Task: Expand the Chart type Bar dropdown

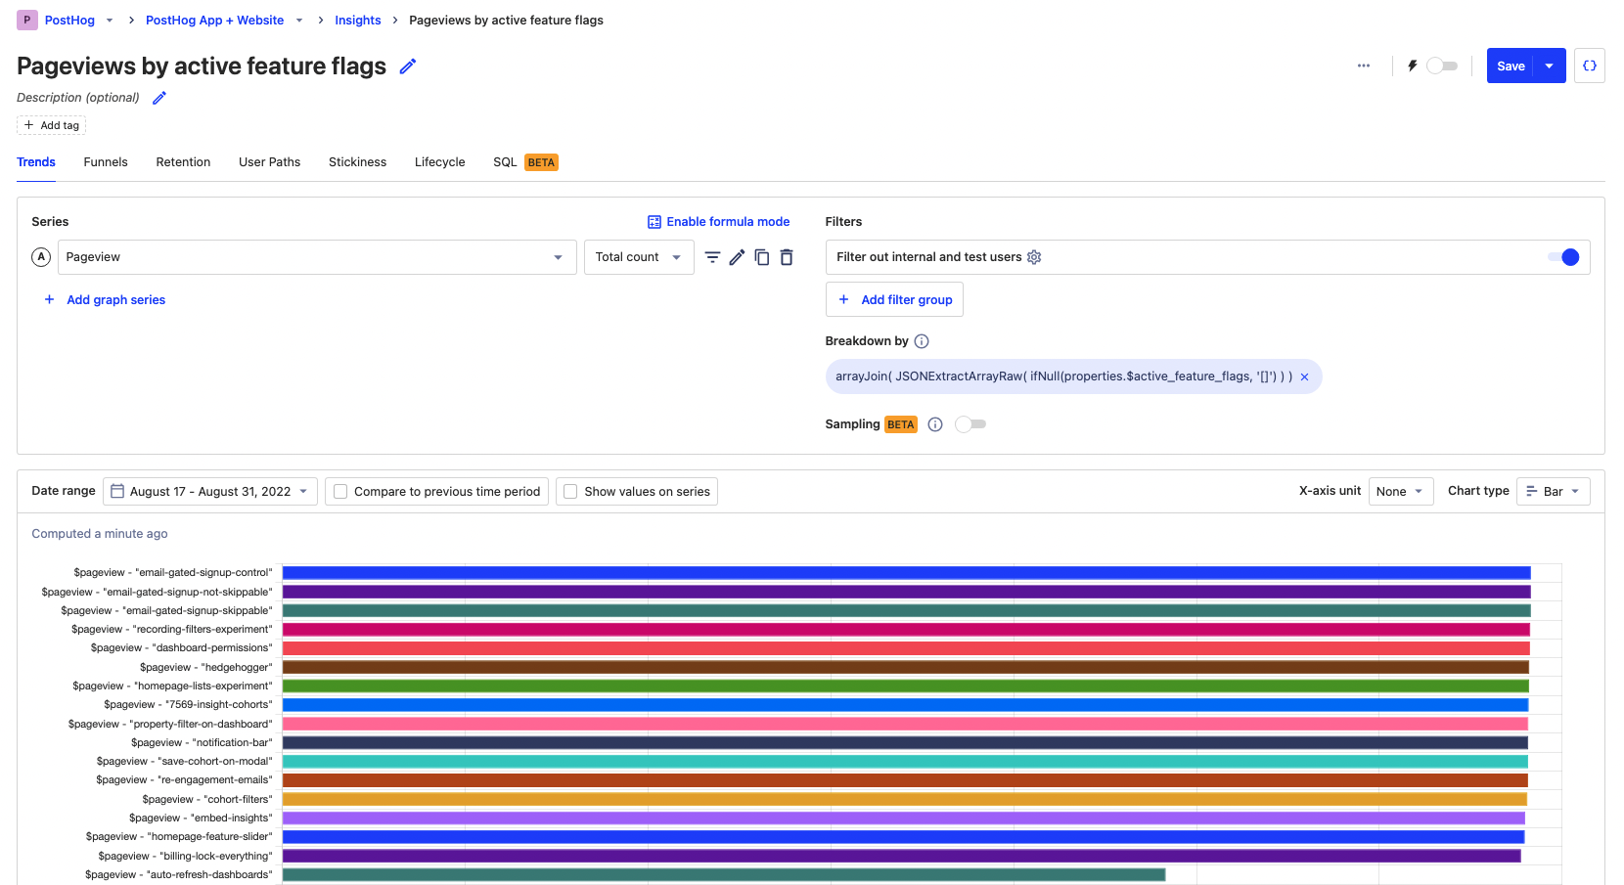Action: point(1553,492)
